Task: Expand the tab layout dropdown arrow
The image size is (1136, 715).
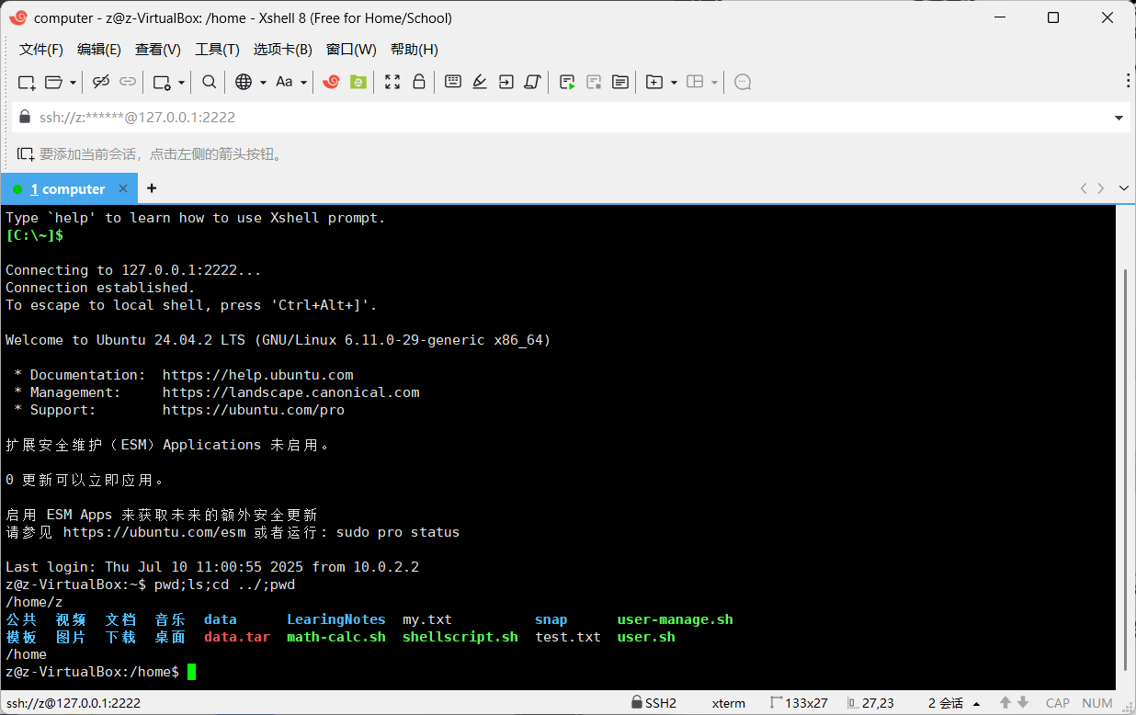Action: click(x=714, y=82)
